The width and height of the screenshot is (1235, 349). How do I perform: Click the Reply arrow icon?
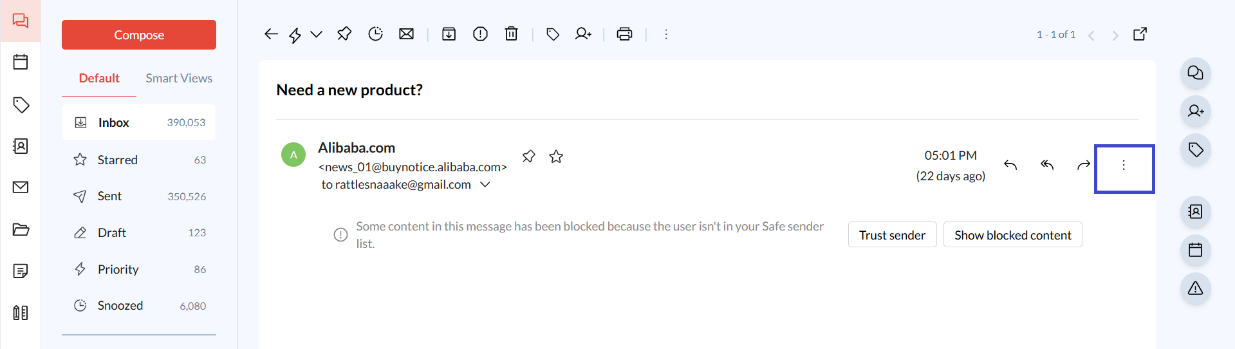(1010, 165)
